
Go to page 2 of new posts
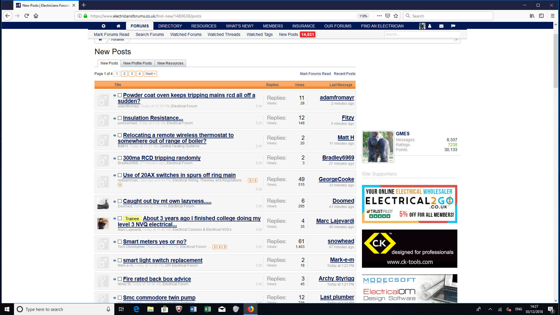point(124,74)
